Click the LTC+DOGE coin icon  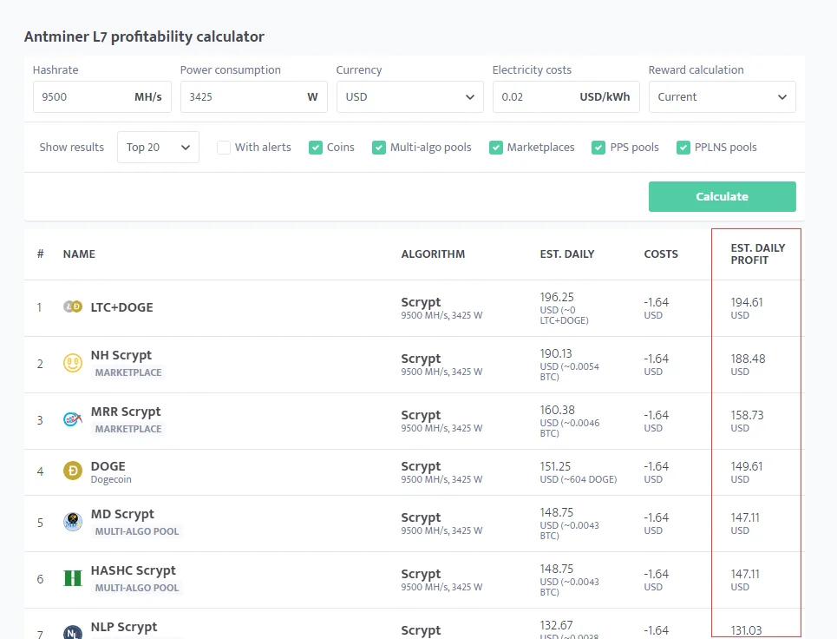(73, 306)
